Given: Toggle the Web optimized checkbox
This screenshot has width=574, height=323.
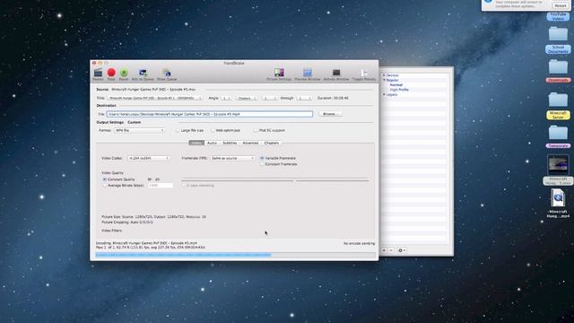Looking at the screenshot, I should [x=213, y=130].
